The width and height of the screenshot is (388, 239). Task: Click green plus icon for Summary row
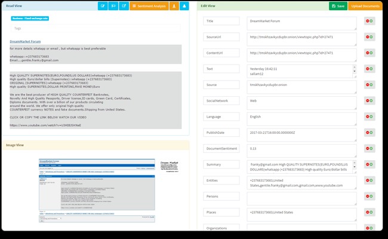371,164
